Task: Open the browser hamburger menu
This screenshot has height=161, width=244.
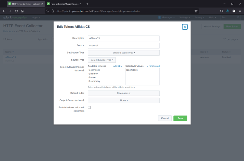Action: [x=240, y=11]
